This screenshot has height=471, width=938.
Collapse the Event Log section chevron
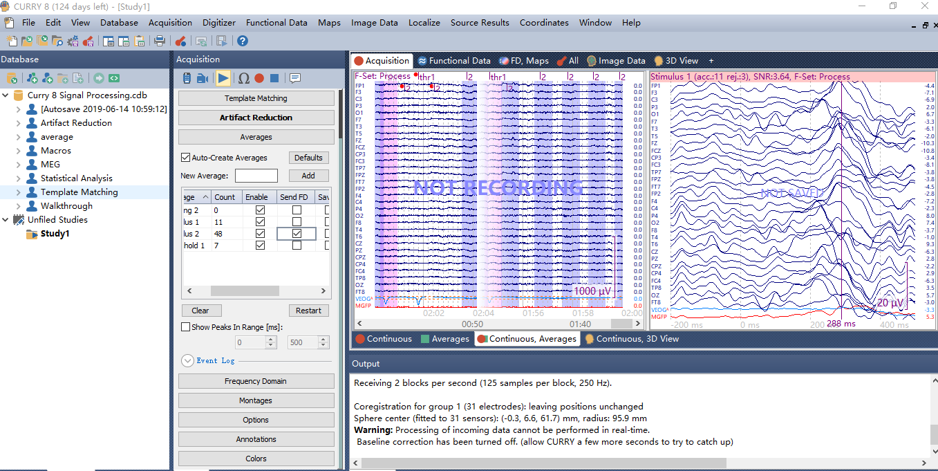tap(187, 360)
